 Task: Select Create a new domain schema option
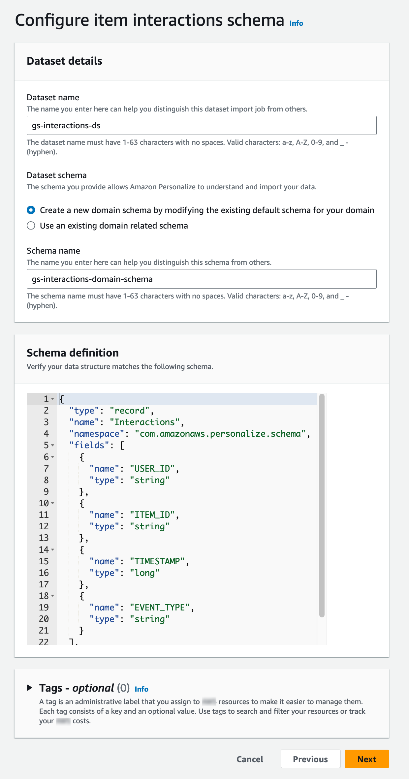pyautogui.click(x=31, y=210)
